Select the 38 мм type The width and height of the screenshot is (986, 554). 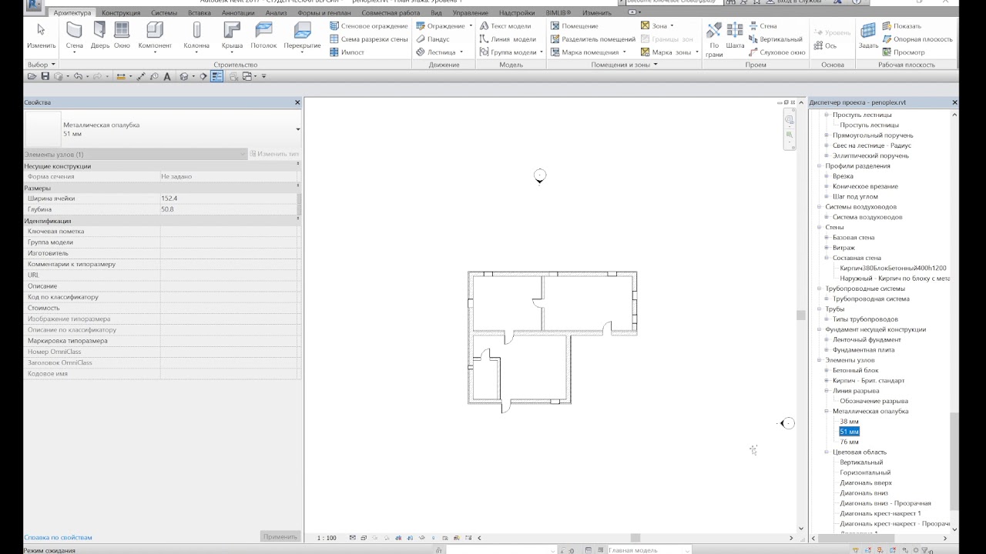point(849,422)
